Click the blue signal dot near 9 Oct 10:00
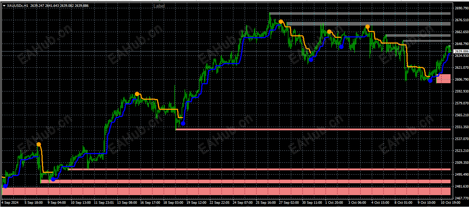This screenshot has height=207, width=469. click(x=430, y=80)
